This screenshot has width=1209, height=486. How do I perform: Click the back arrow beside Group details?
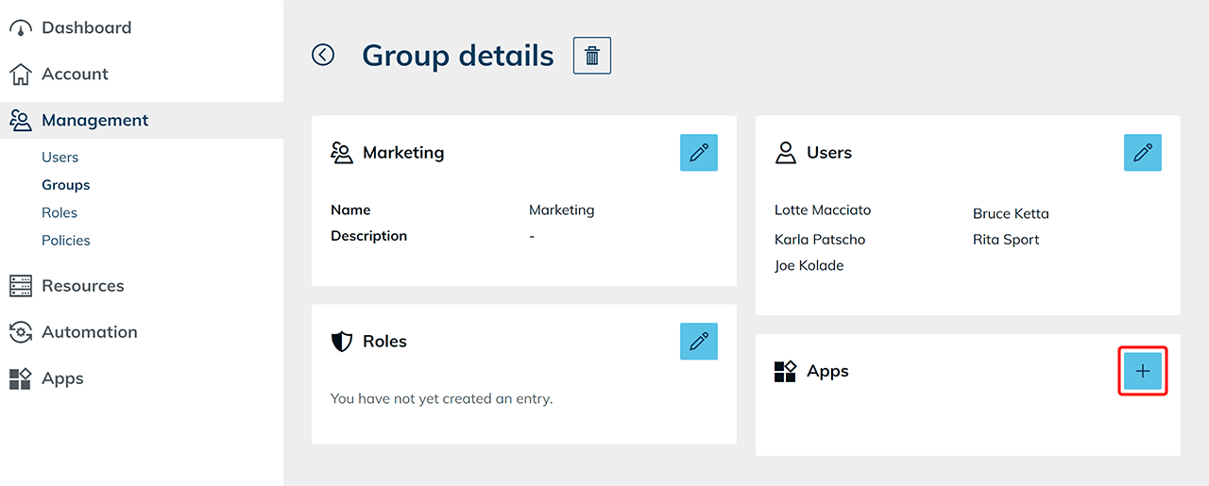323,56
